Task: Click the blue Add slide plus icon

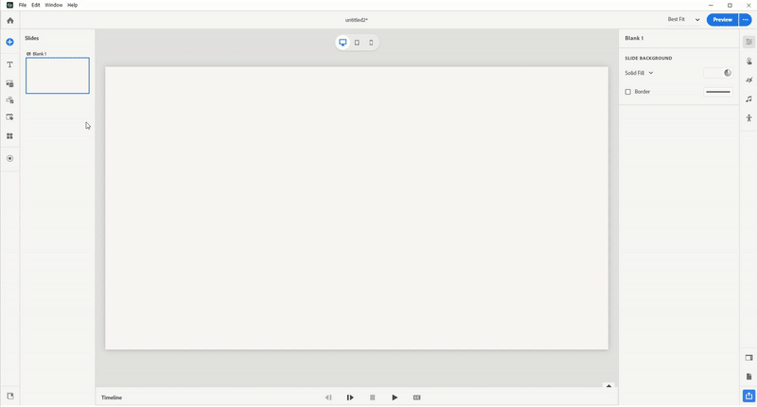Action: [10, 43]
